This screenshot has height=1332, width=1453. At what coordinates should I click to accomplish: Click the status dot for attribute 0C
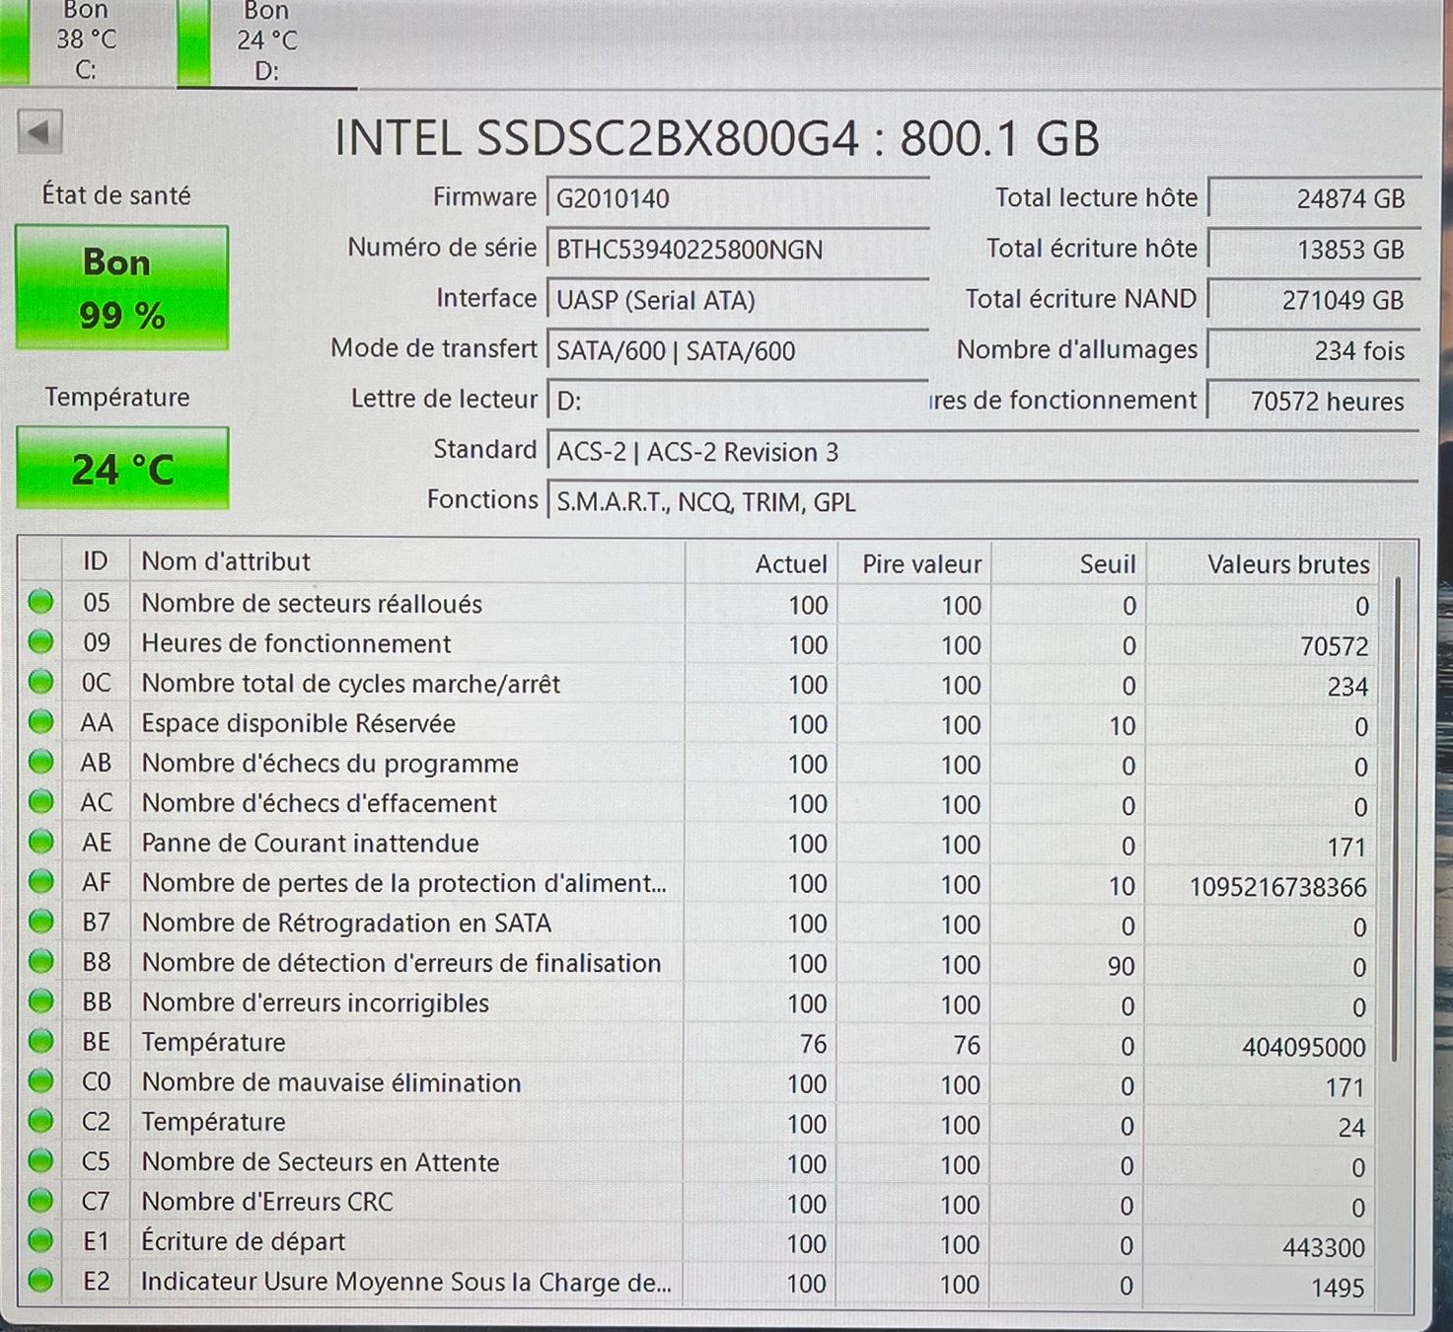click(x=40, y=682)
